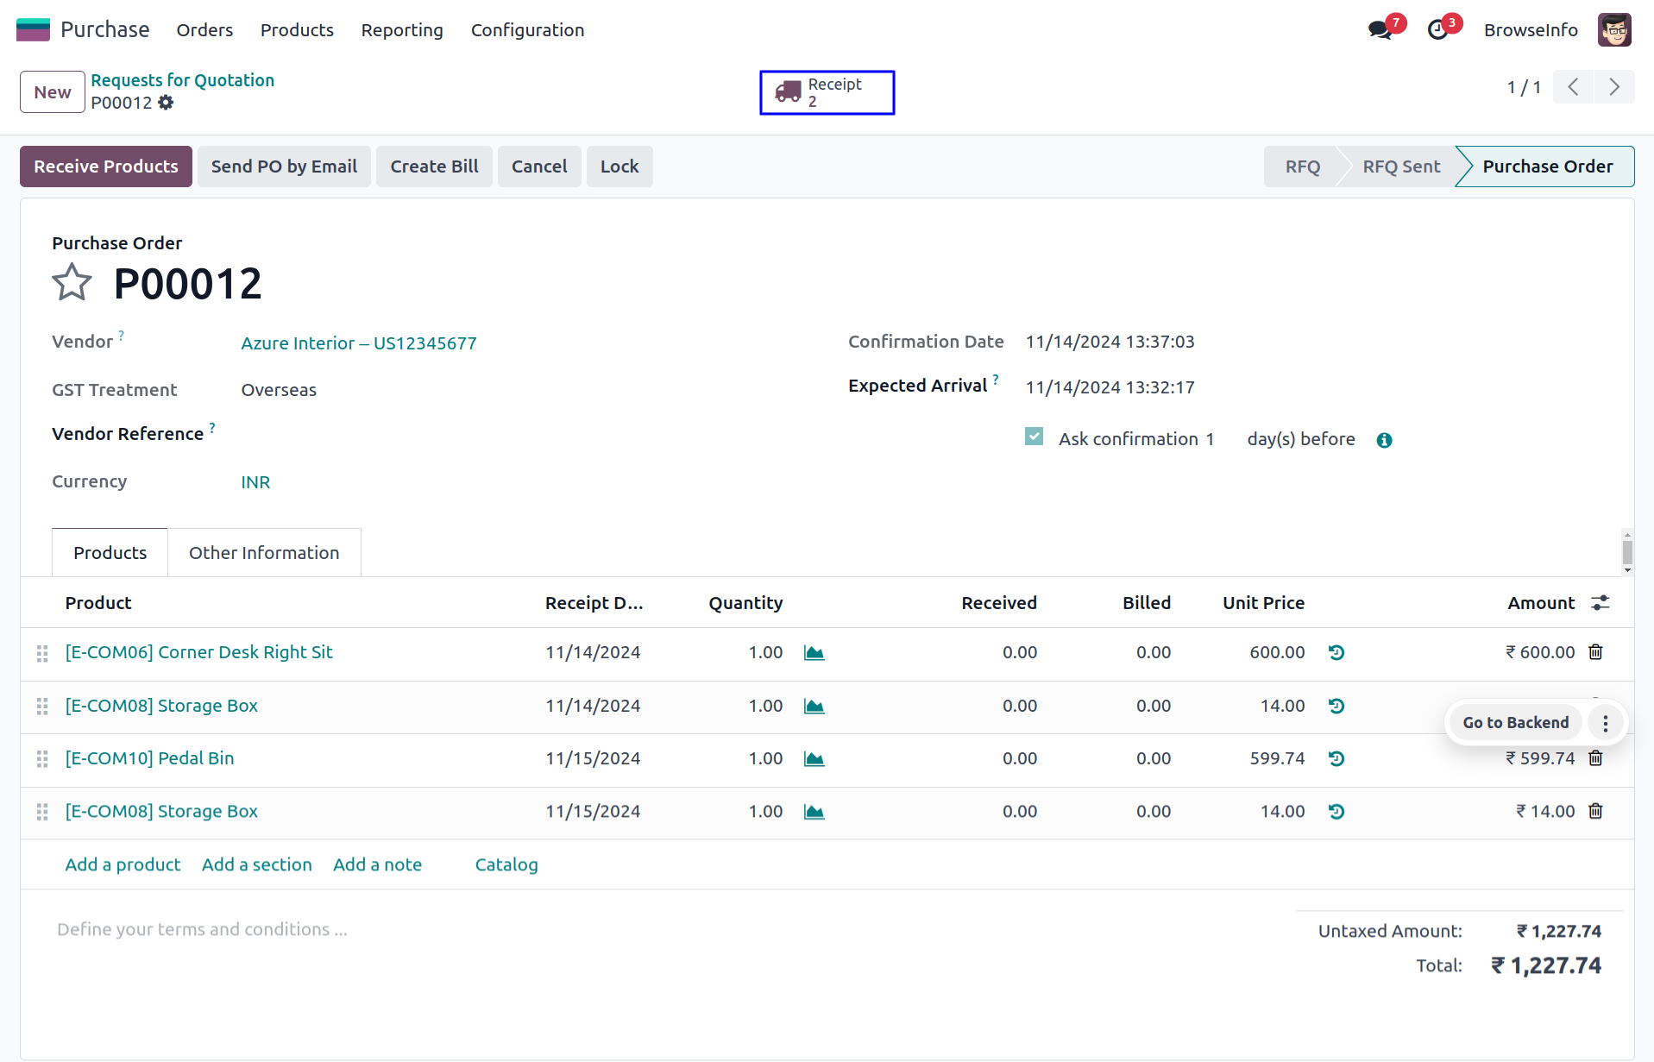Screen dimensions: 1654x1062
Task: Click the reminder days value 1
Action: [x=1210, y=439]
